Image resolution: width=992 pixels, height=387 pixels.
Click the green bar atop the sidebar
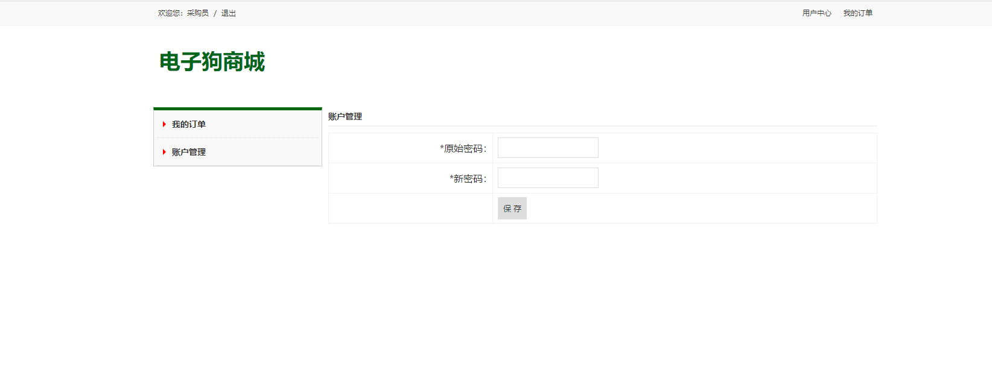(x=238, y=109)
